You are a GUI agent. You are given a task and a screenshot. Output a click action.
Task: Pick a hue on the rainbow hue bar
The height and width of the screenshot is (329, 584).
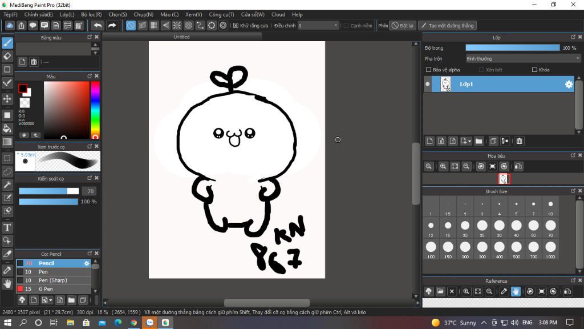95,110
